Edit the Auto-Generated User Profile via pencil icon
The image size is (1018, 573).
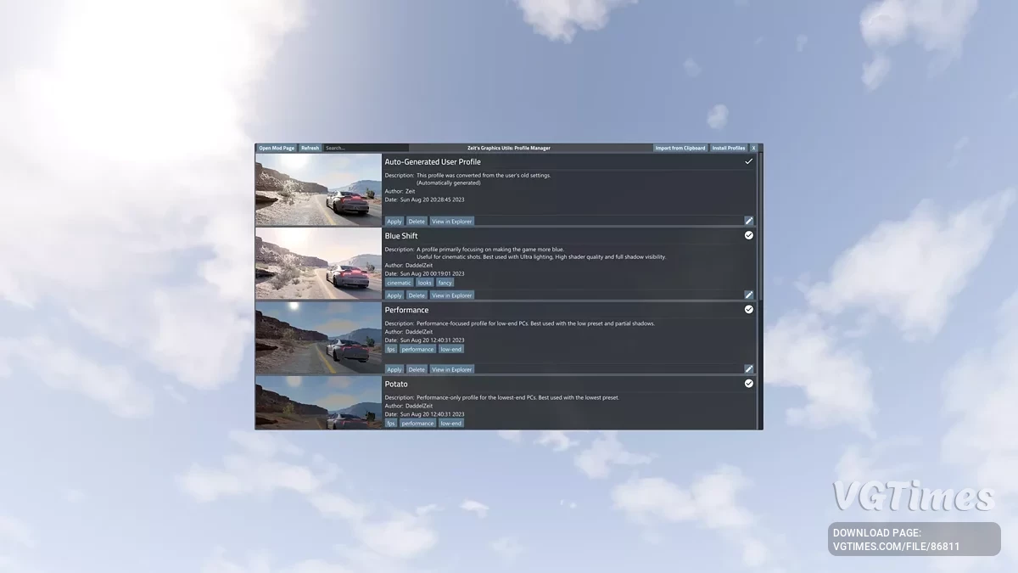tap(747, 220)
